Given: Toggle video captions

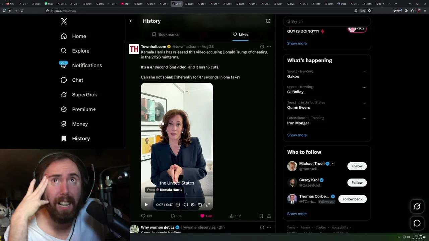Looking at the screenshot, I should point(178,205).
